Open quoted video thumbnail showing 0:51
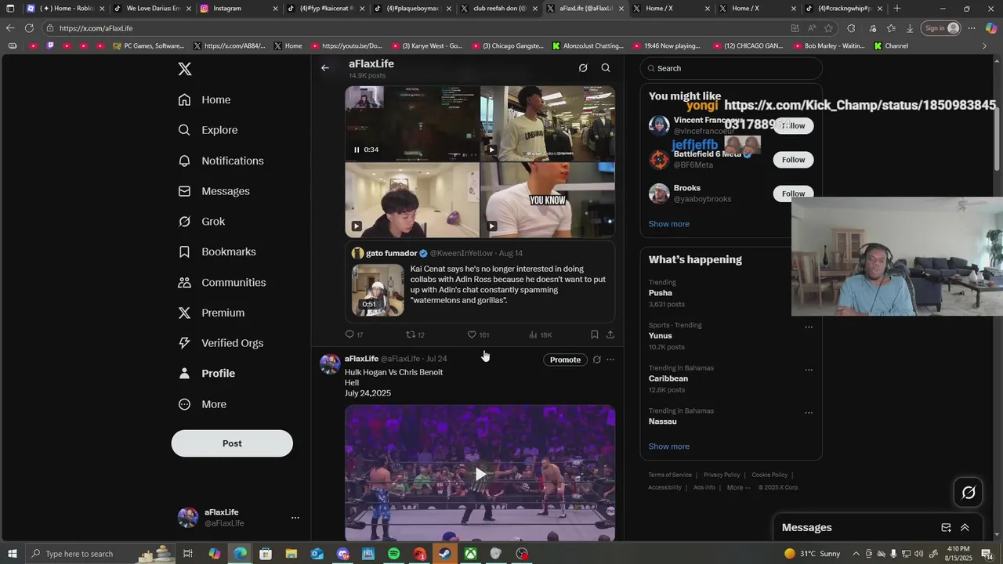This screenshot has height=564, width=1003. pos(378,290)
